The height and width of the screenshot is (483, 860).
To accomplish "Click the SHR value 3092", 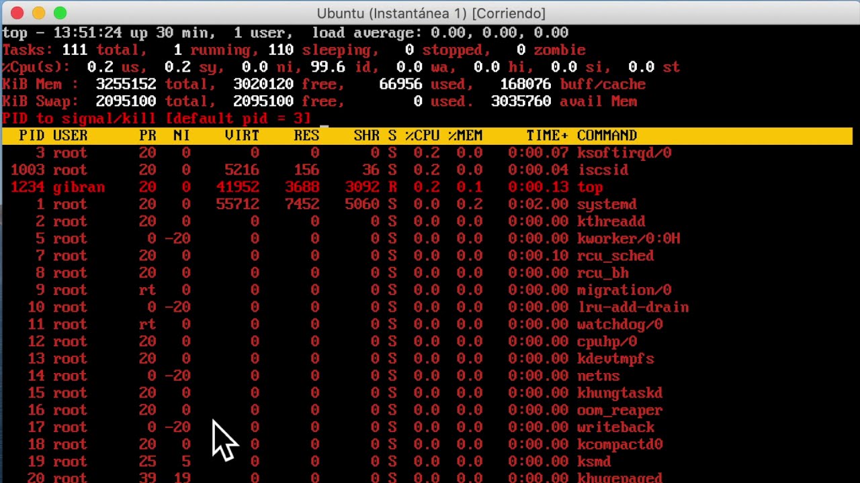I will [x=362, y=187].
